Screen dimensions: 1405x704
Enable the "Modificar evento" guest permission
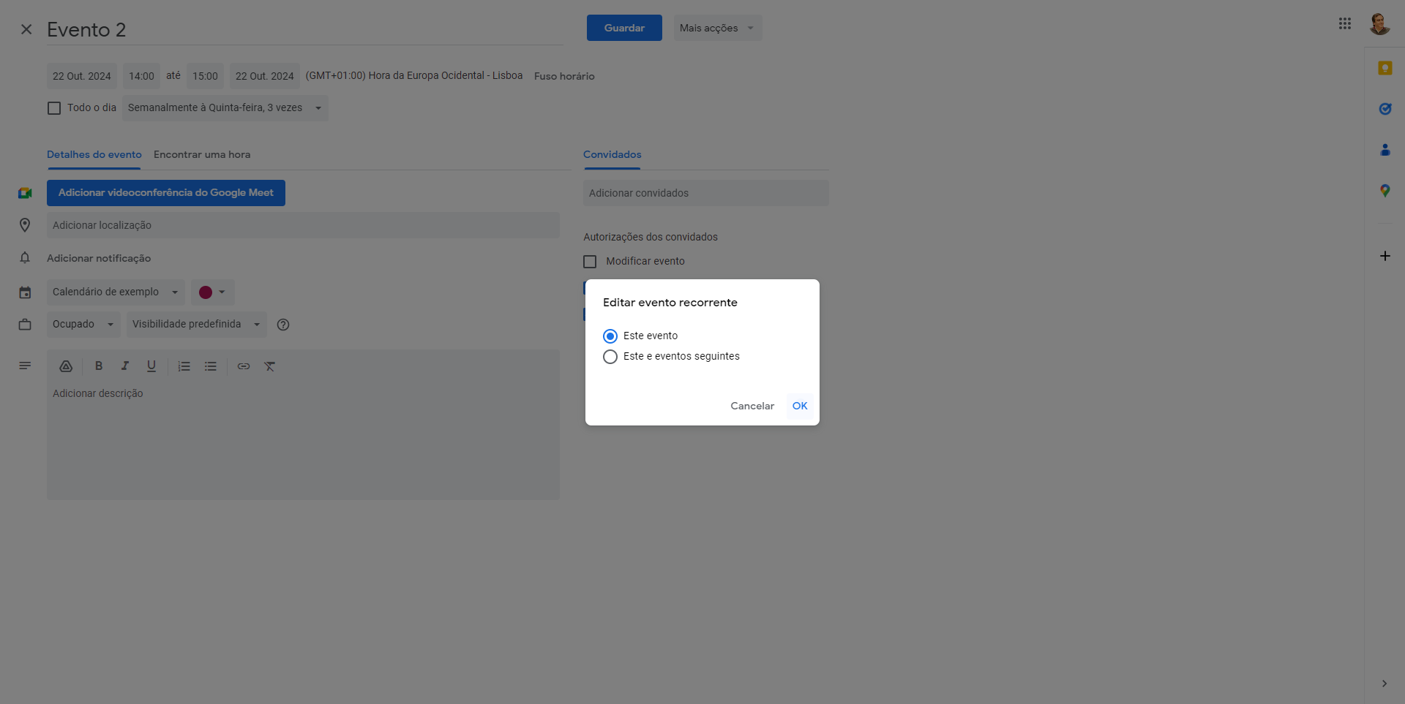pos(590,262)
